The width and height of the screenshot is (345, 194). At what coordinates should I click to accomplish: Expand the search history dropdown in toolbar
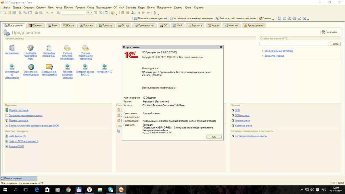tap(88, 13)
